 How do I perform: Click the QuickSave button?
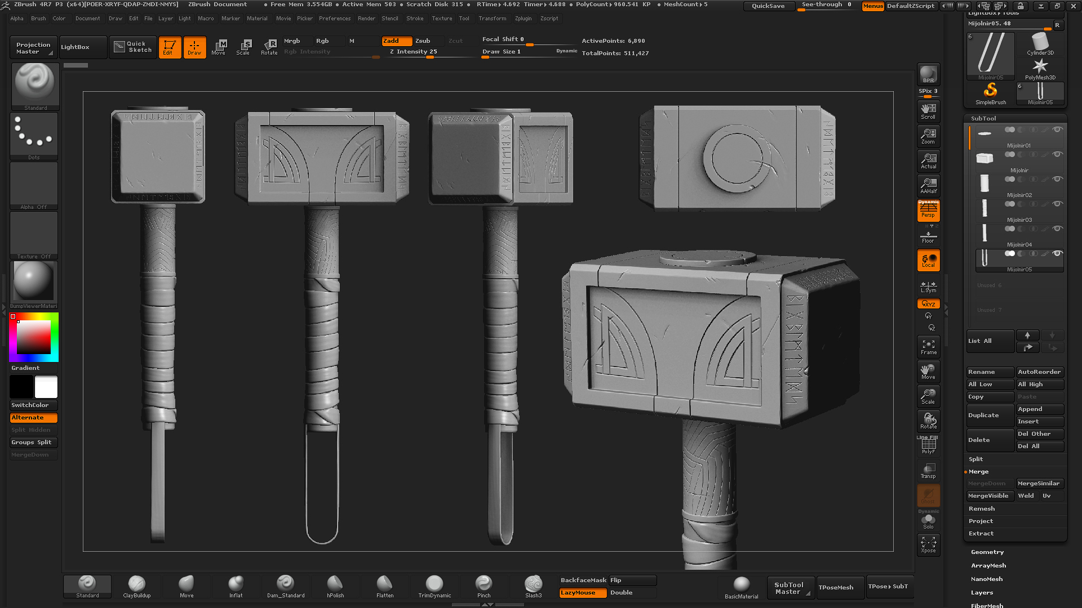tap(768, 6)
